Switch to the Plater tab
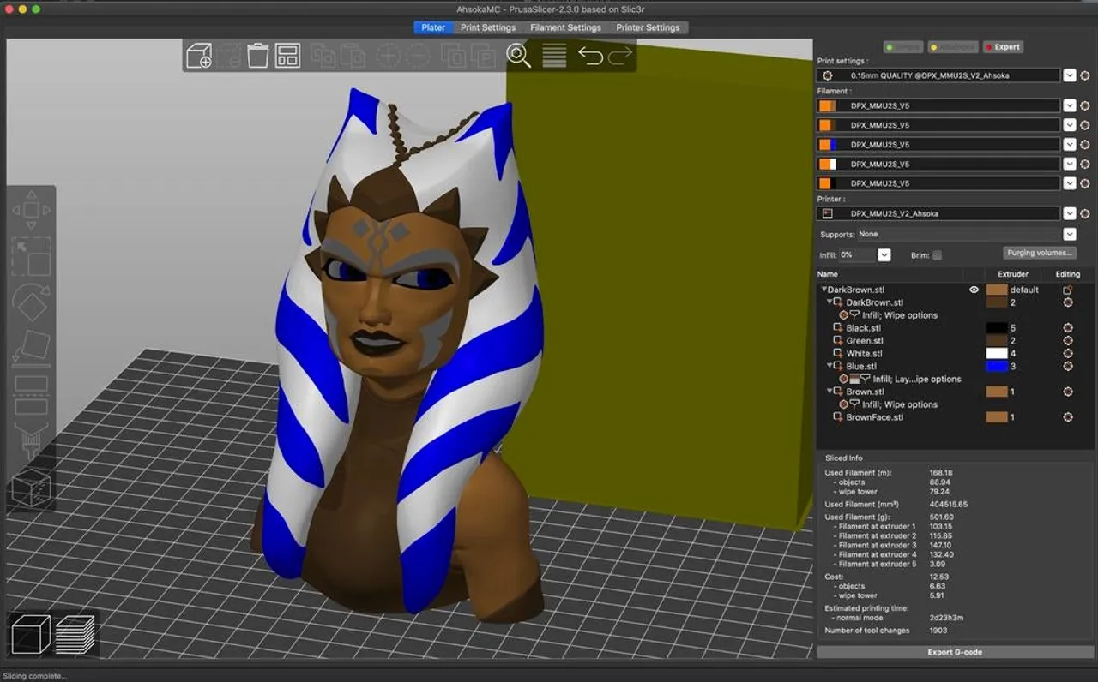1098x682 pixels. [433, 27]
